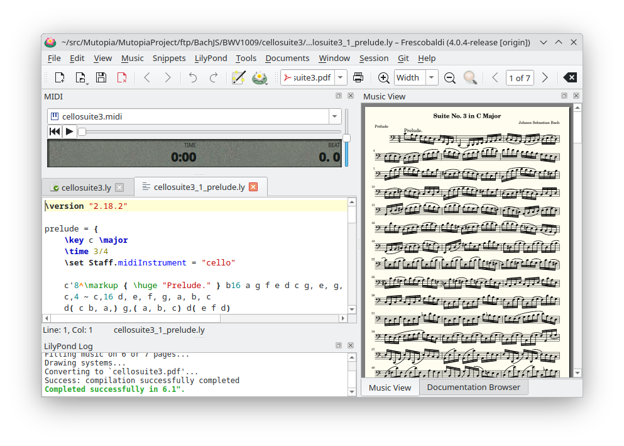Run the LilyPond engrave (water lily) icon
624x446 pixels.
tap(259, 78)
